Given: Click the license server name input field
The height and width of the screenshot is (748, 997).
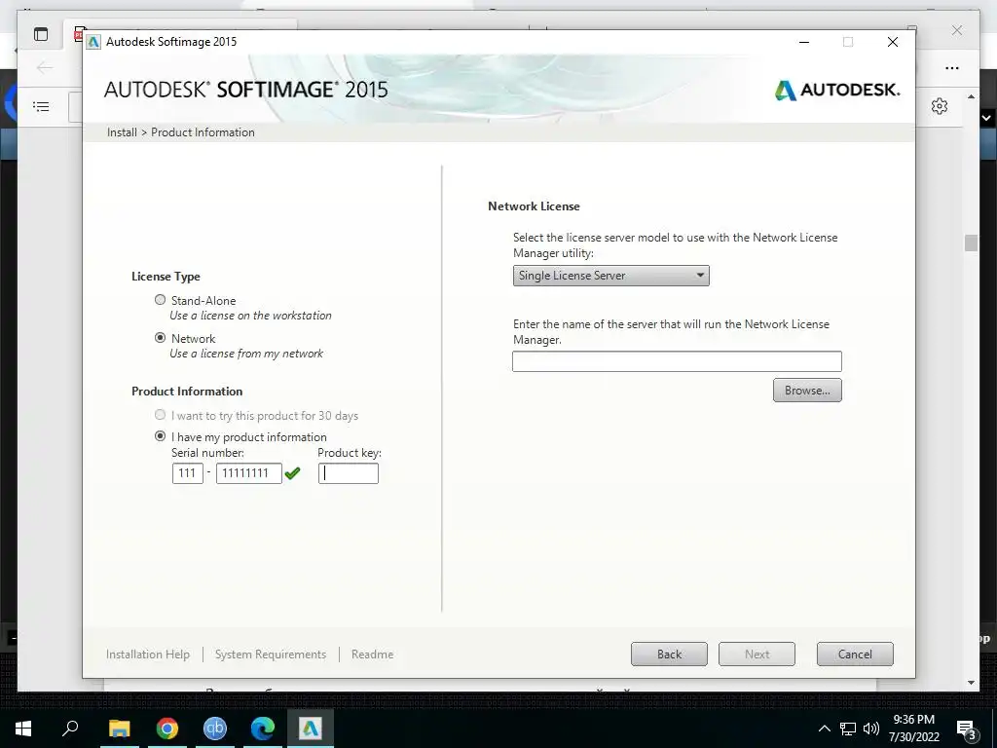Looking at the screenshot, I should pyautogui.click(x=678, y=361).
